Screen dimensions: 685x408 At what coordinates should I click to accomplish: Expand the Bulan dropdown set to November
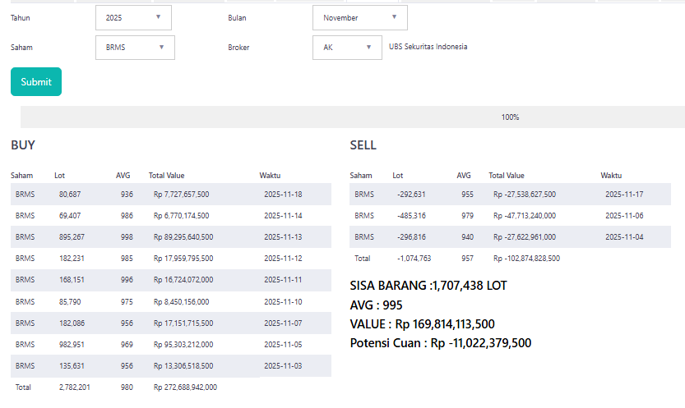(x=359, y=17)
